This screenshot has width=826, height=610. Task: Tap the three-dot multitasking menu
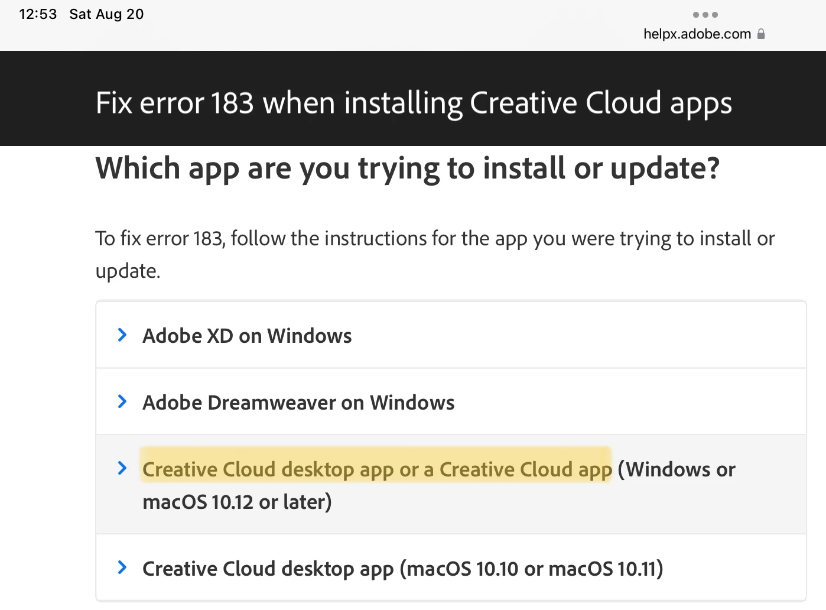pyautogui.click(x=705, y=14)
